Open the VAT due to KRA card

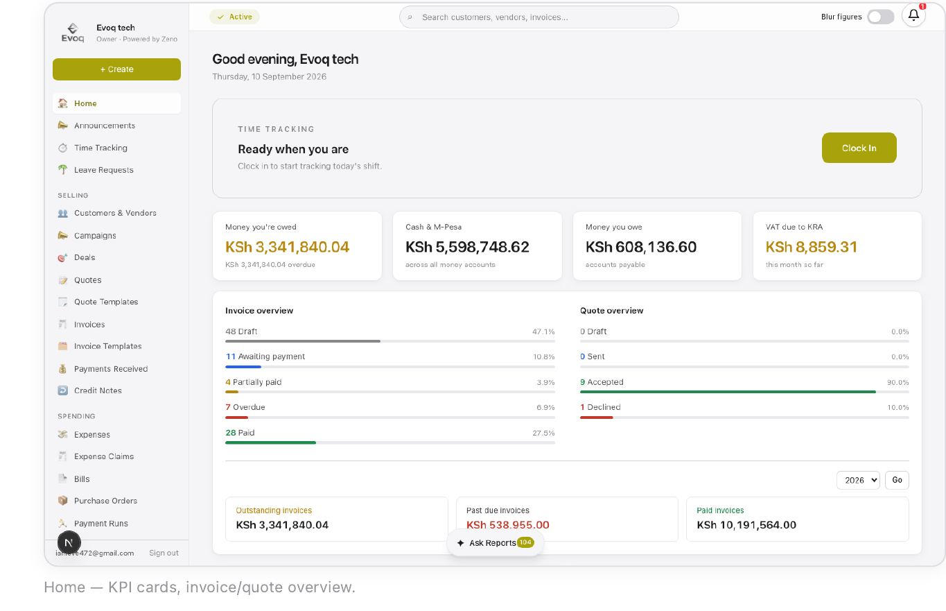point(837,246)
